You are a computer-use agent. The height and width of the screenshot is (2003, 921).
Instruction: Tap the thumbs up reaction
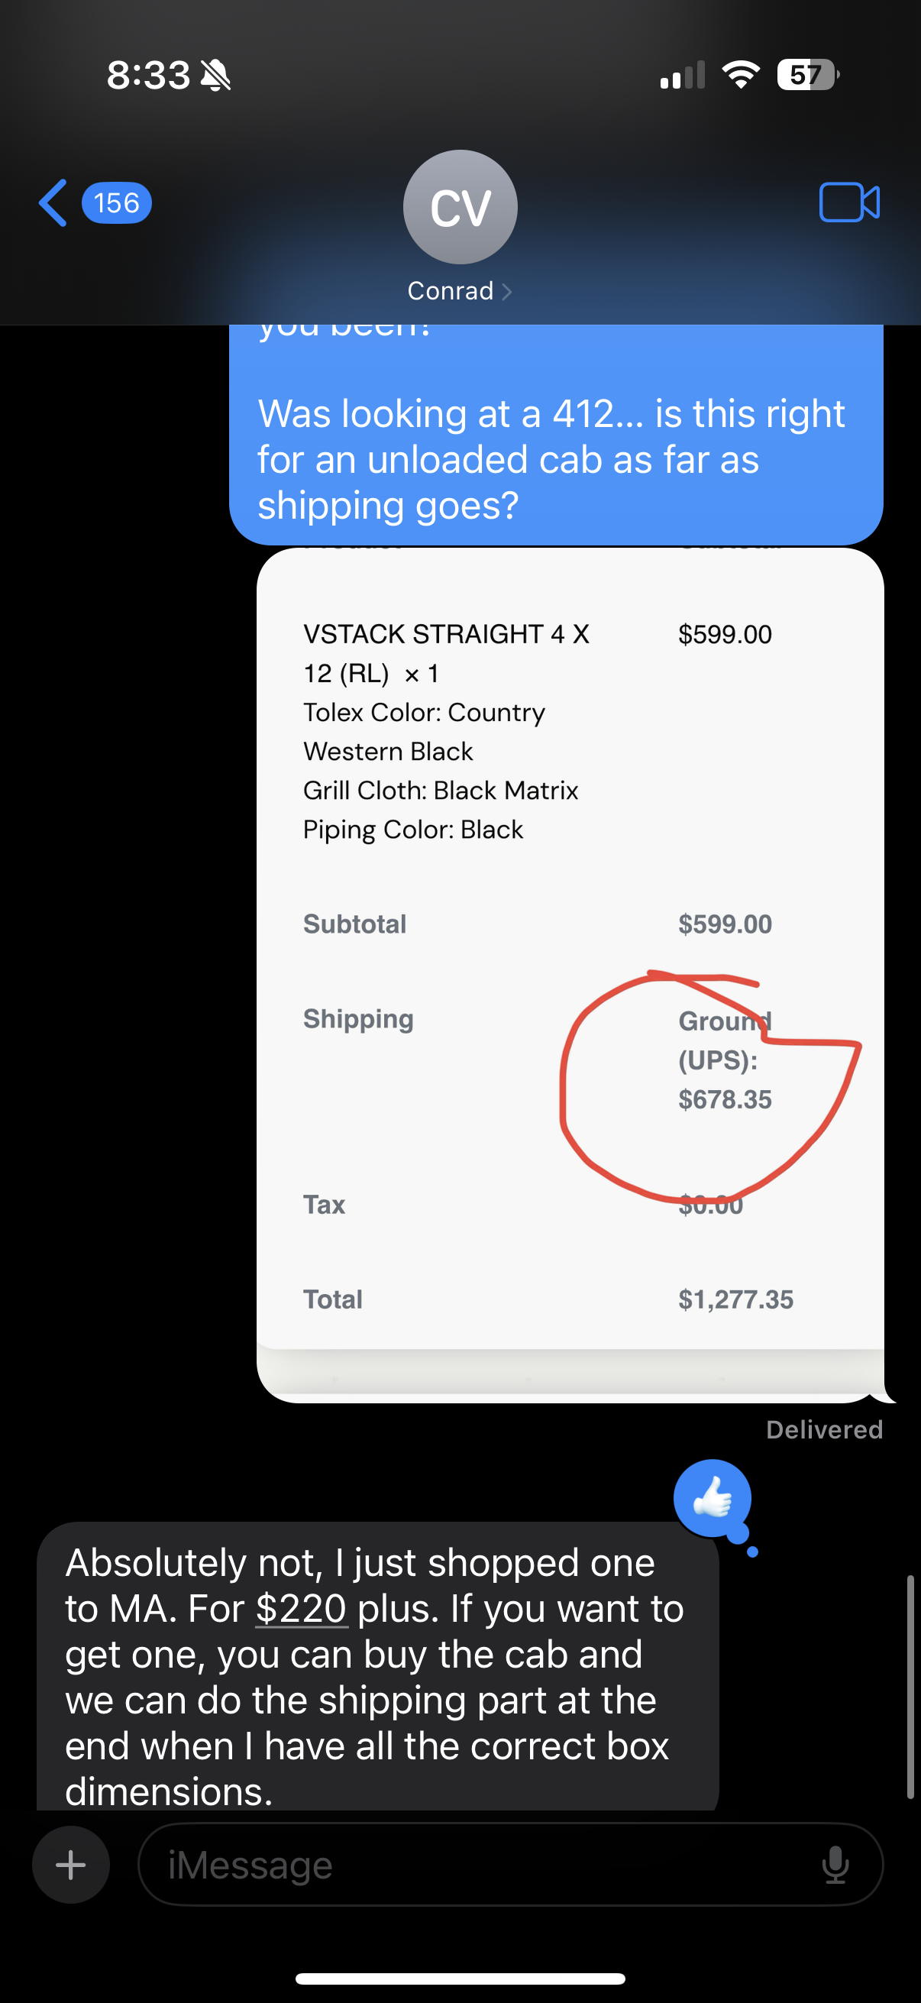[712, 1498]
